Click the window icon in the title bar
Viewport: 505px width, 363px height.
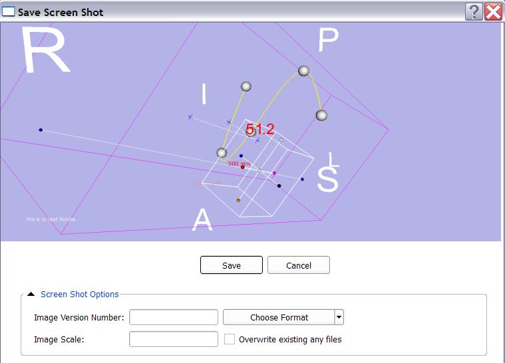click(x=9, y=12)
